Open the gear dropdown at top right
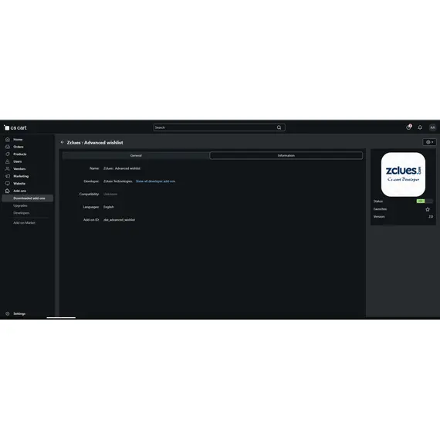The height and width of the screenshot is (440, 440). (430, 142)
